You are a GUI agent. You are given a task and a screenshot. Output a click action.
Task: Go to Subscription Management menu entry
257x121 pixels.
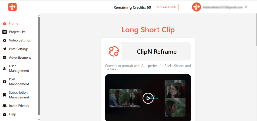pyautogui.click(x=19, y=95)
